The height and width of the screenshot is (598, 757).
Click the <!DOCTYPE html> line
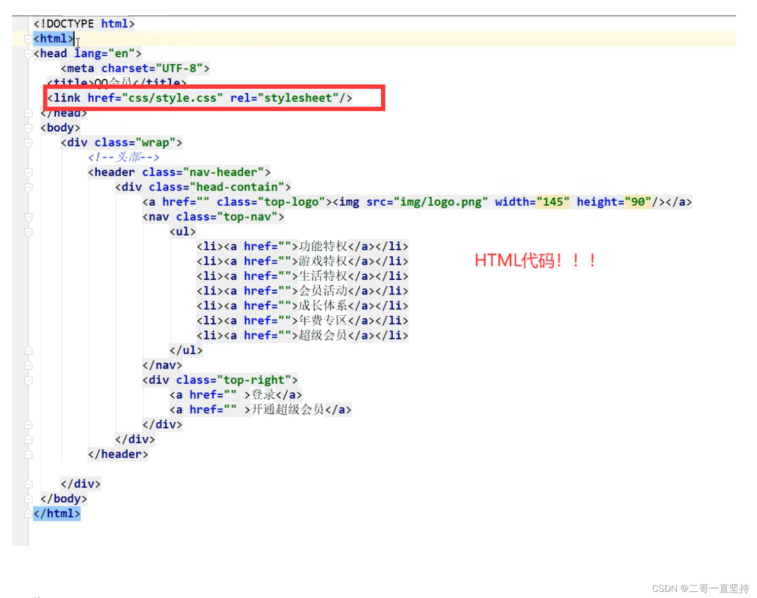[x=84, y=24]
